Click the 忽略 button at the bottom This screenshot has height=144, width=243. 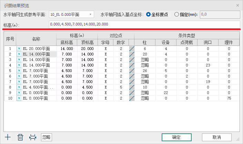coord(46,137)
